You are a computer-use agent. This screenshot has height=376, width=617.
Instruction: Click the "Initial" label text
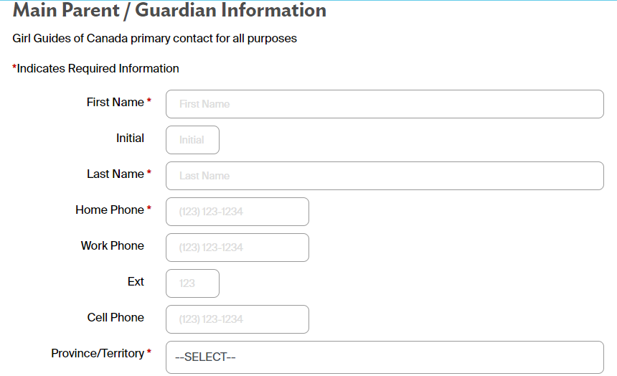[130, 138]
